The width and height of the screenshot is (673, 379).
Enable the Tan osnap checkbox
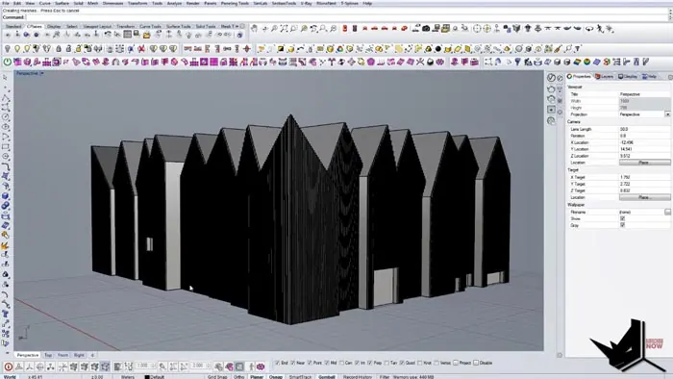click(x=386, y=363)
